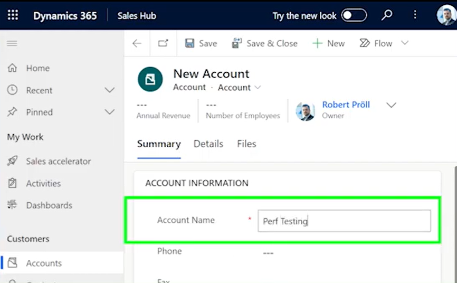Click the vertical scrollbar on form
Image resolution: width=457 pixels, height=283 pixels.
pyautogui.click(x=455, y=224)
